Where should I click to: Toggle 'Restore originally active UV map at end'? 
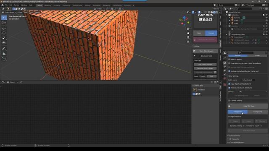point(229,71)
